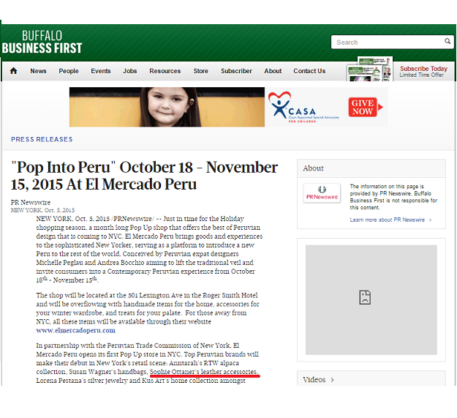Select Jobs in the navigation bar

point(130,71)
